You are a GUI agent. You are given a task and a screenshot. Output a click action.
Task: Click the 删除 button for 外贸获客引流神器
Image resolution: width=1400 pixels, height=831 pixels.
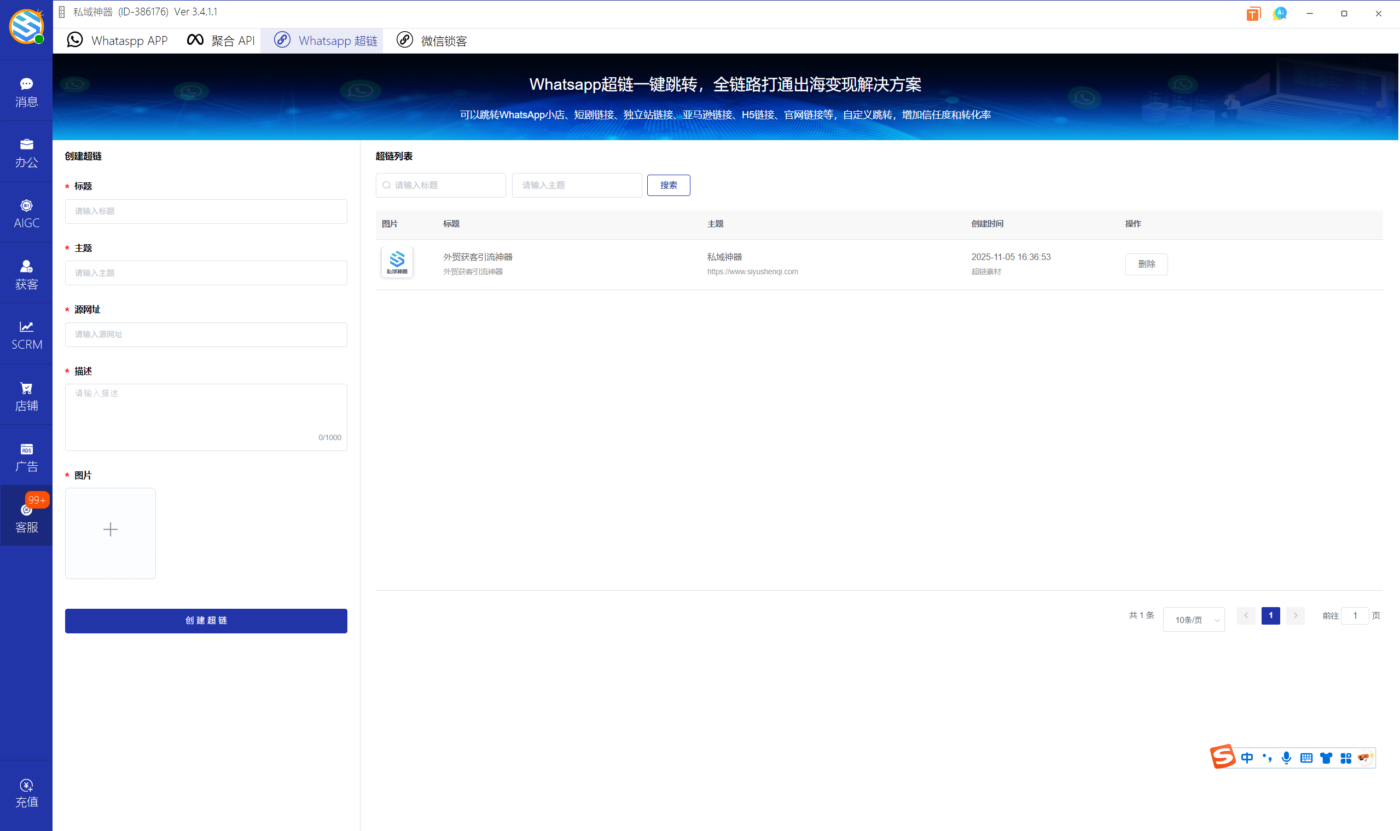[1146, 264]
